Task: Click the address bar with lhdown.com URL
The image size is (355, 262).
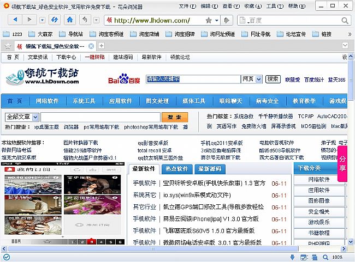Action: (154, 21)
